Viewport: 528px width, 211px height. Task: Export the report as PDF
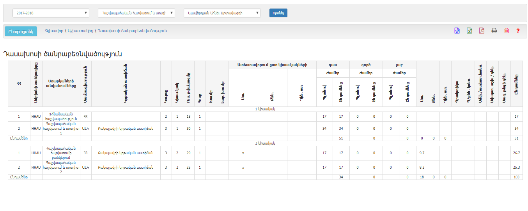tap(482, 31)
